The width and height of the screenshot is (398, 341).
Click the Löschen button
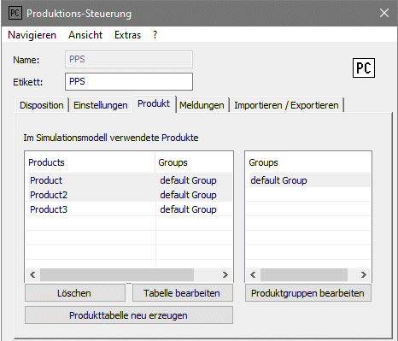[75, 293]
